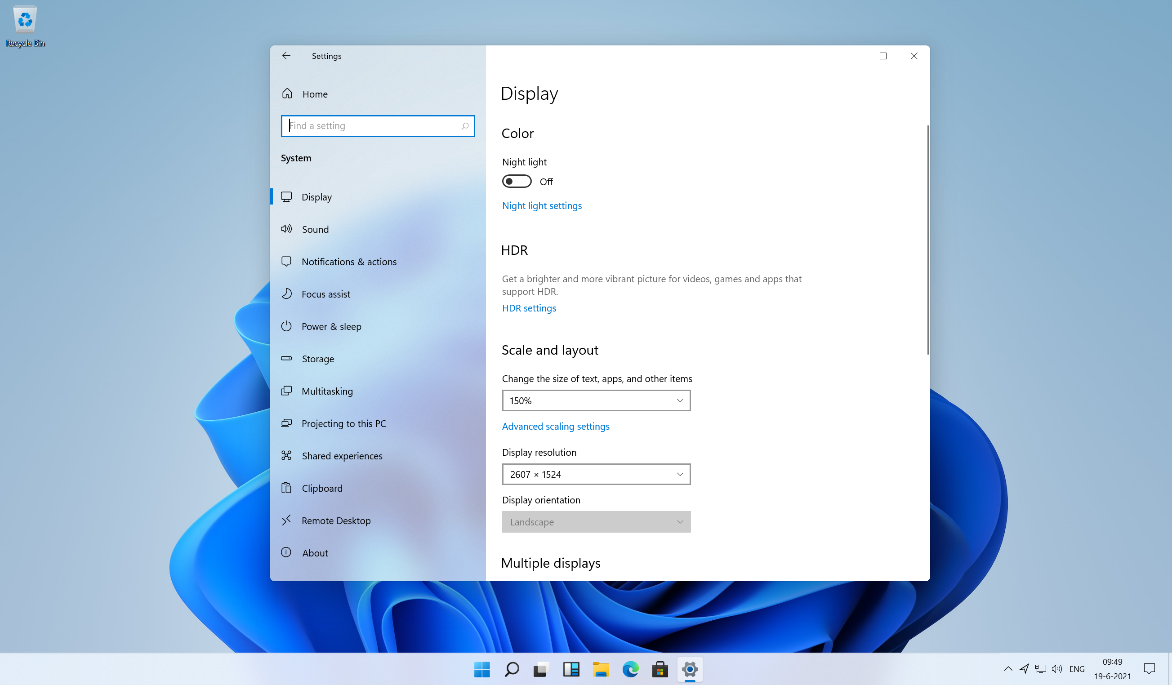Screen dimensions: 1172x685
Task: Click the Display settings icon in sidebar
Action: 287,196
